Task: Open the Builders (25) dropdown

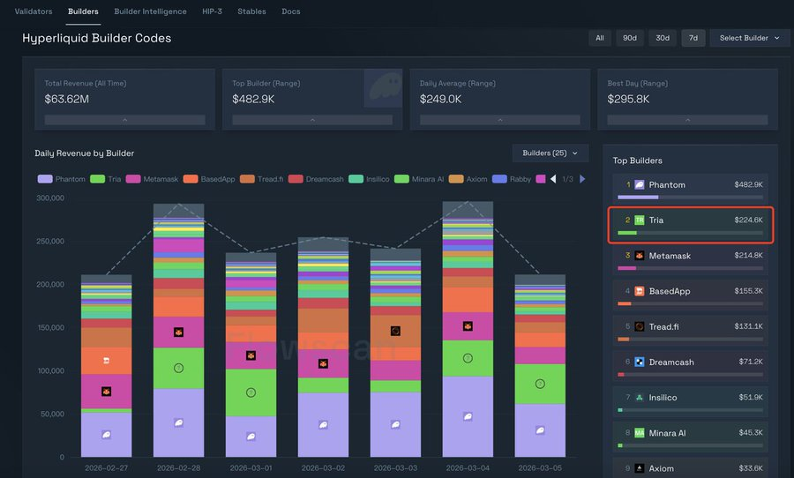Action: [x=550, y=153]
